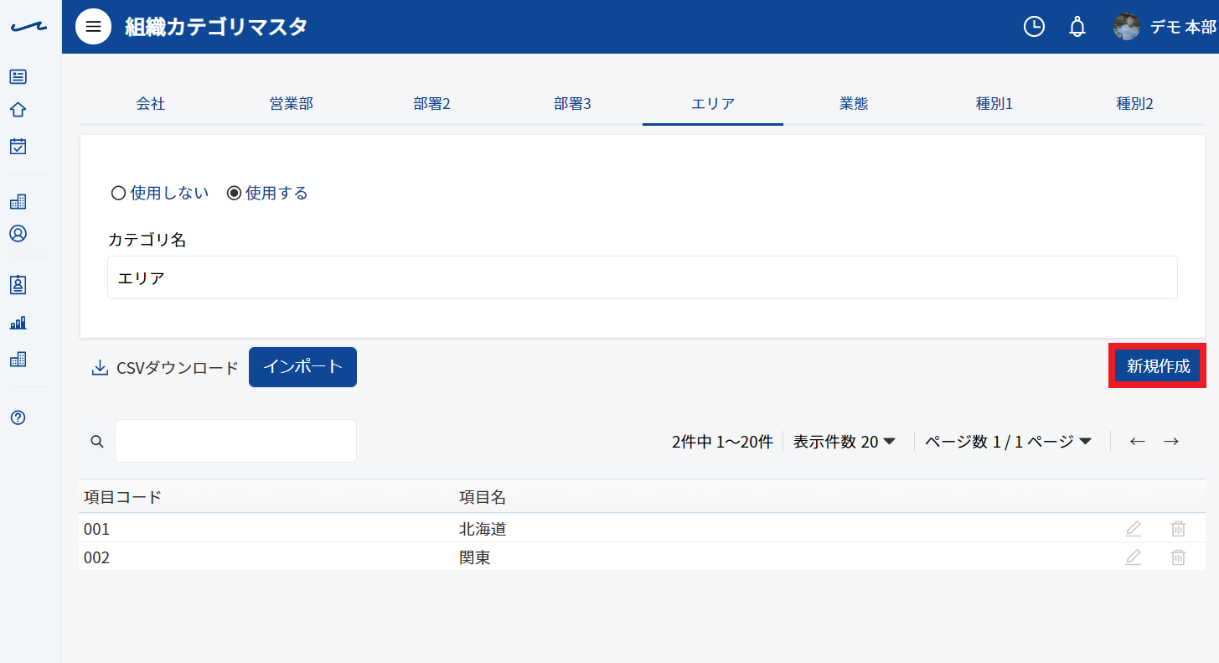1219x663 pixels.
Task: Click the 2件中 1〜20件 count text
Action: (722, 442)
